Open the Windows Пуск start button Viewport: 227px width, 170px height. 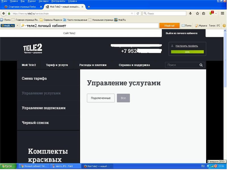click(8, 166)
